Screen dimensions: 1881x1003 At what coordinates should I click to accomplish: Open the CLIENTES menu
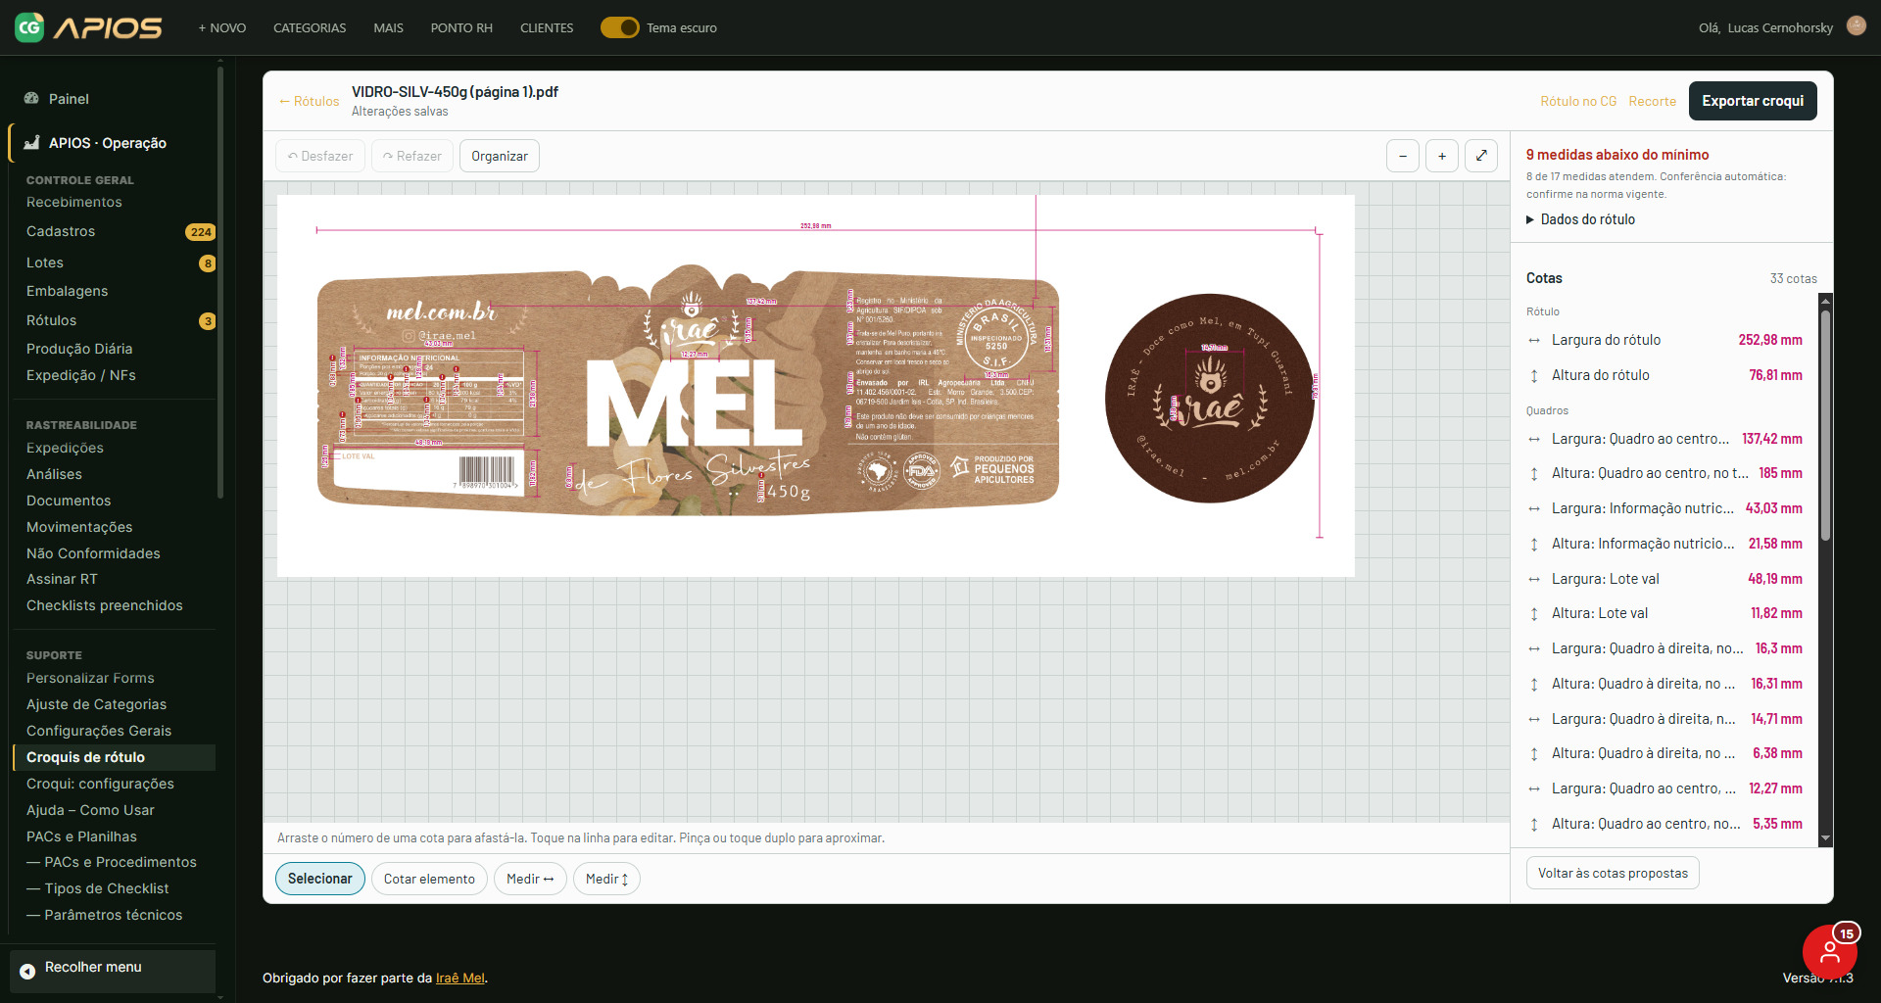coord(547,27)
